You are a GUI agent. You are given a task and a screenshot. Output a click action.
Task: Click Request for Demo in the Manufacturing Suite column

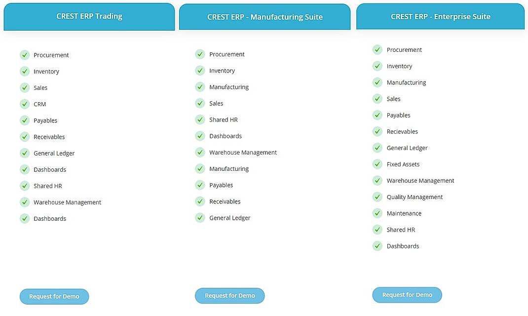(x=230, y=295)
